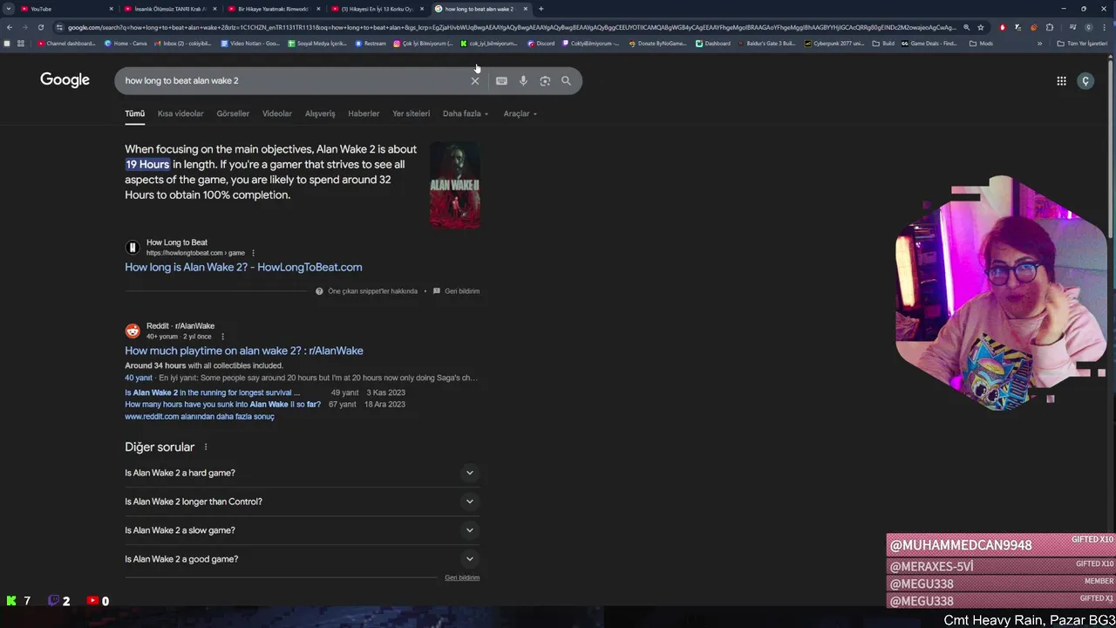Start voice search with microphone icon
This screenshot has height=628, width=1116.
[523, 80]
